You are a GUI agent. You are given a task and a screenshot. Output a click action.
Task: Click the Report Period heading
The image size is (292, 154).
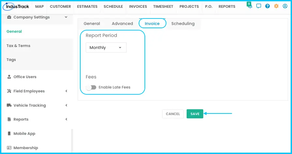click(101, 35)
